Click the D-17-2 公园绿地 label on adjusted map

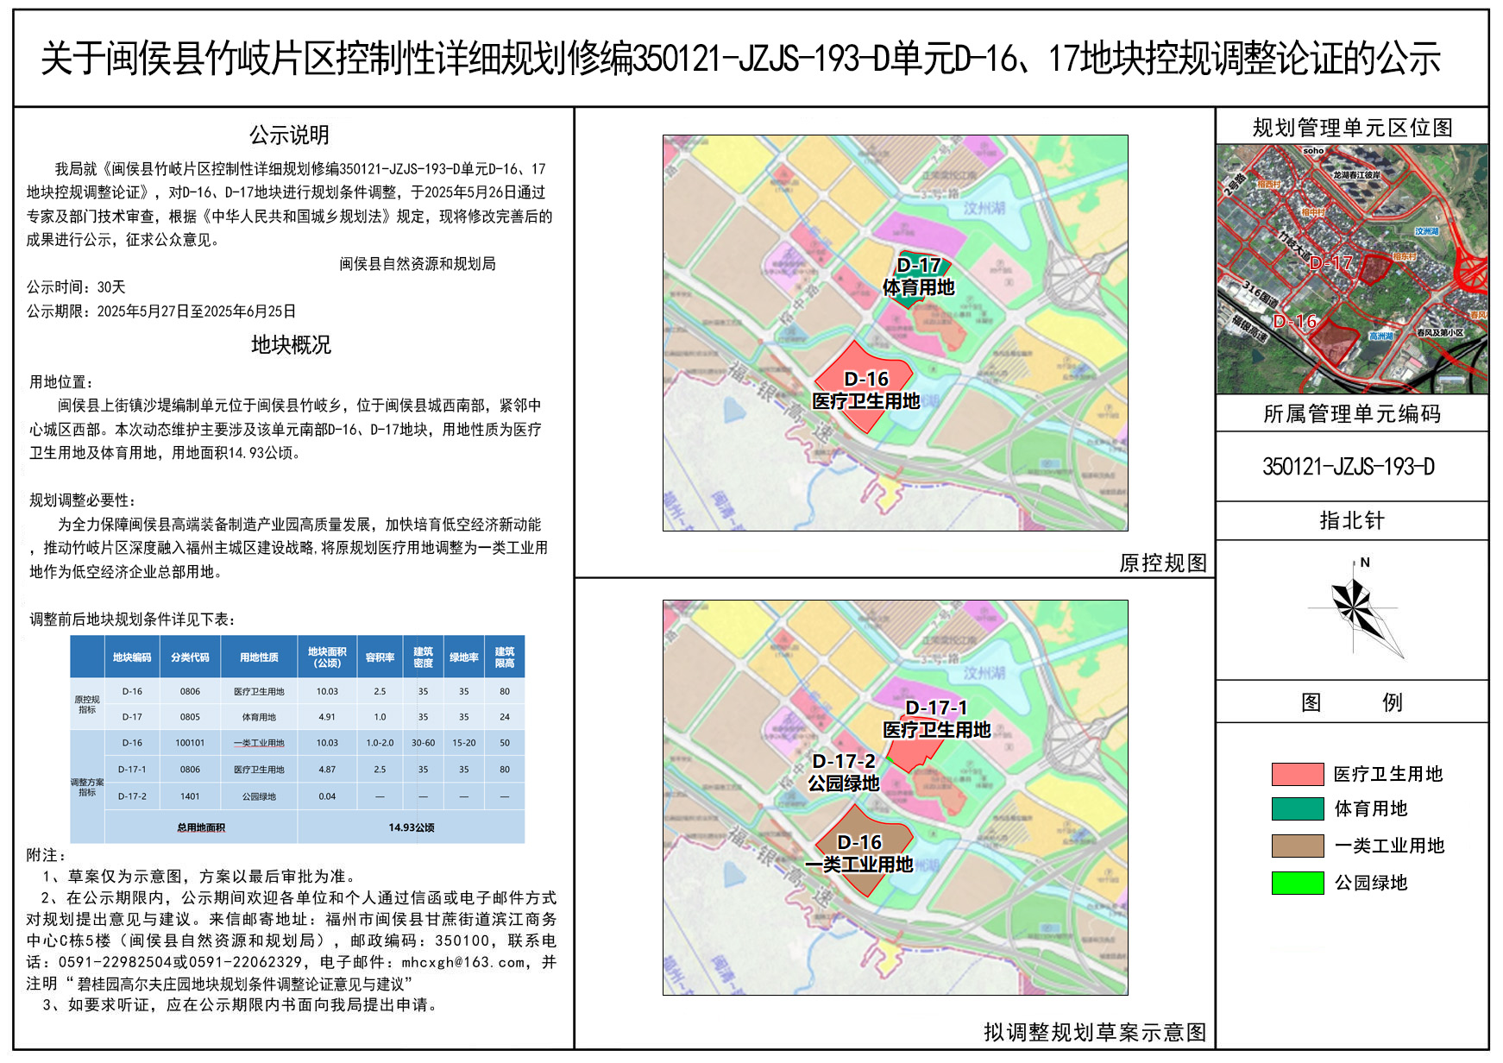(844, 772)
